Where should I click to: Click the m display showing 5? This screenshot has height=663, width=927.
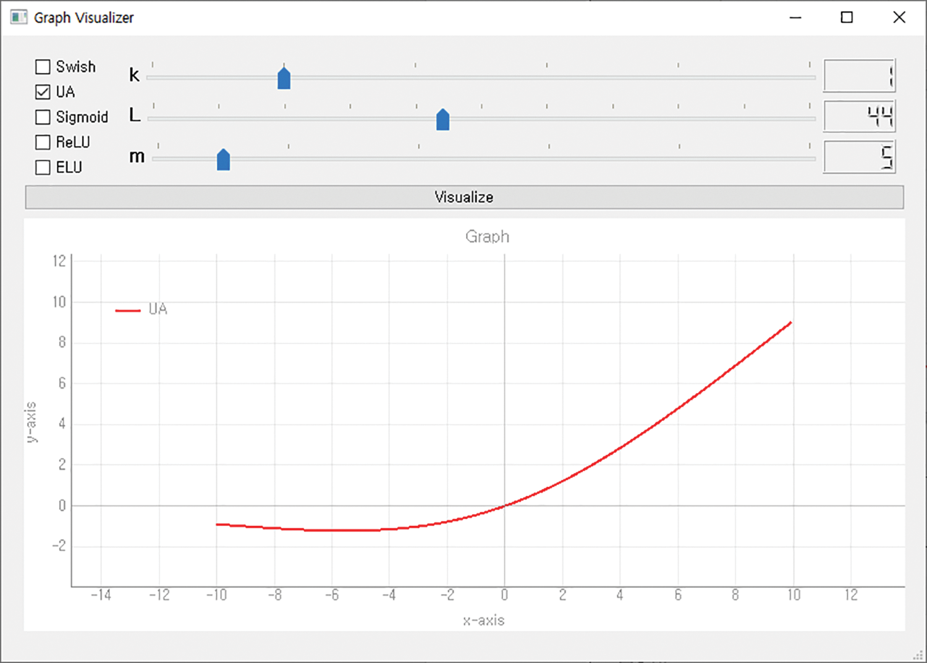pyautogui.click(x=859, y=157)
